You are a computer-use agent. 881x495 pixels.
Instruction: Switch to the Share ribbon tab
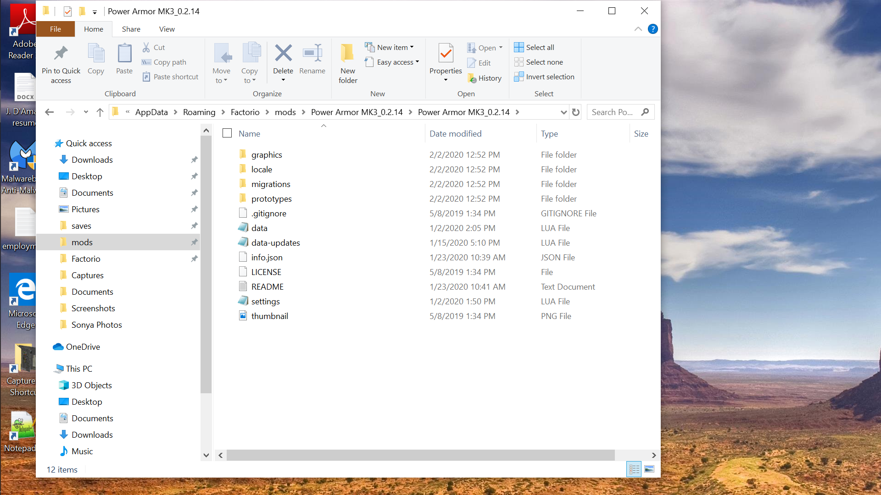point(131,29)
